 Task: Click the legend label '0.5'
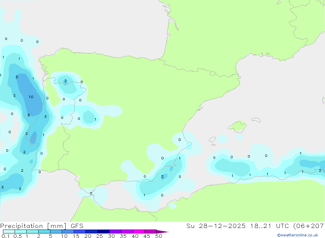pos(18,236)
